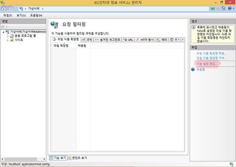236x167 pixels.
Task: Click the 응용 프로그램 풀 icon
Action: [x=12, y=36]
